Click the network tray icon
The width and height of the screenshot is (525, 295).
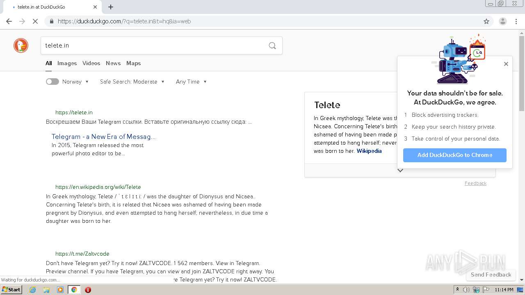(476, 290)
